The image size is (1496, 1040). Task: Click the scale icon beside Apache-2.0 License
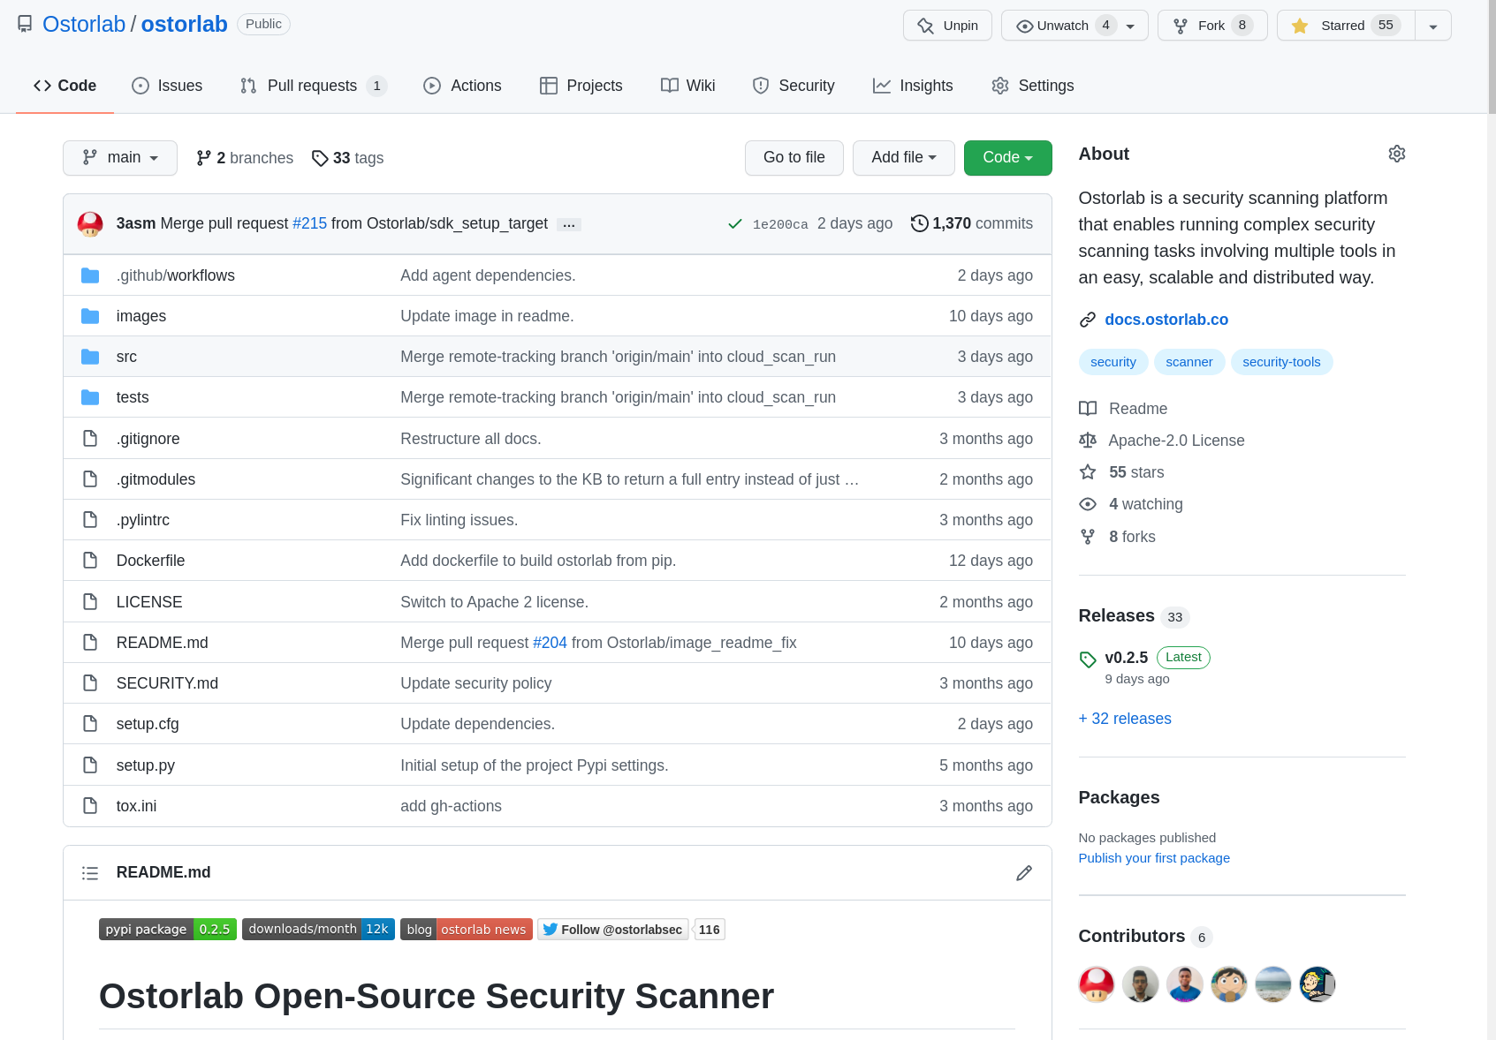tap(1088, 441)
